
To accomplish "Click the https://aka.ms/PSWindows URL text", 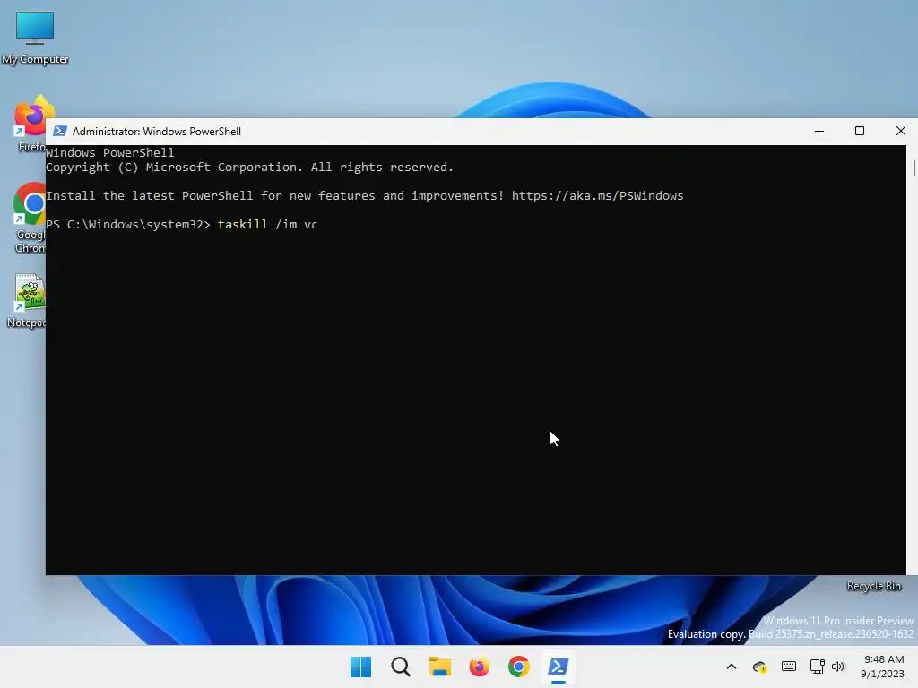I will click(x=597, y=196).
